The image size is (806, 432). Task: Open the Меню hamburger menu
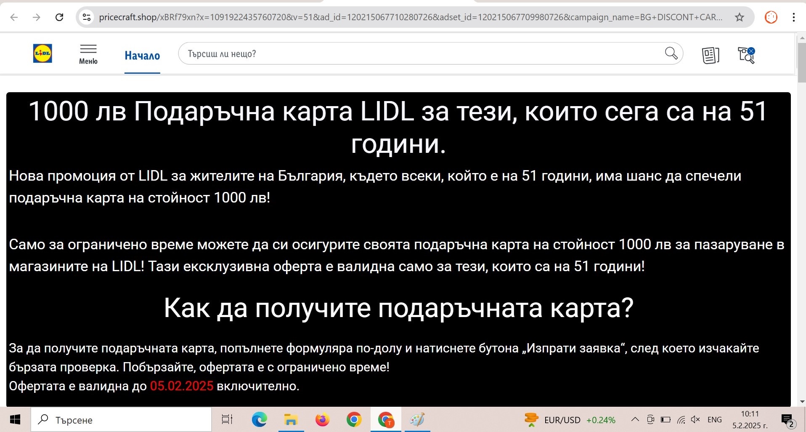coord(88,55)
